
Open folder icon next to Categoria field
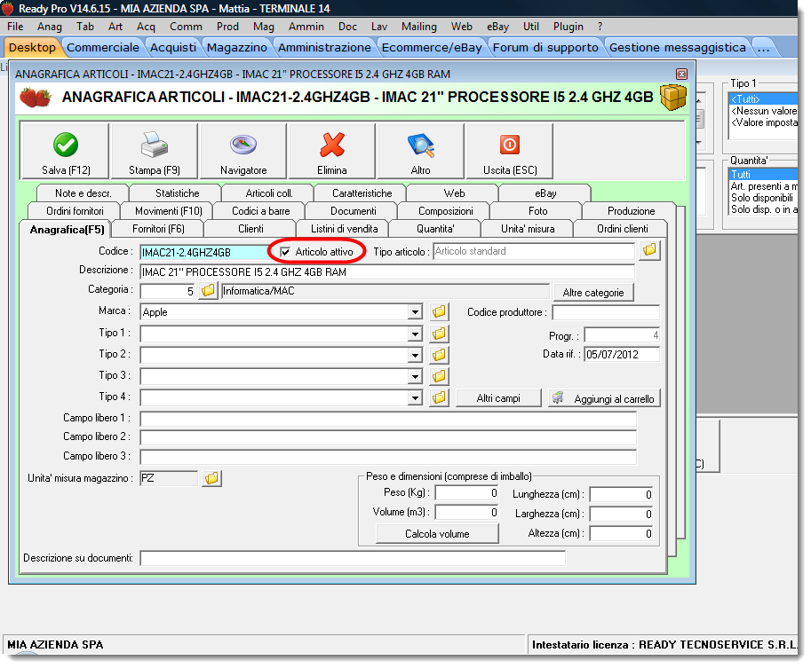(x=208, y=290)
